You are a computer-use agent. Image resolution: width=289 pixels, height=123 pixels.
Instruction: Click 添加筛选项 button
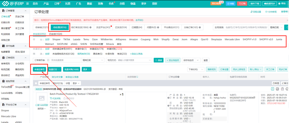(173, 60)
